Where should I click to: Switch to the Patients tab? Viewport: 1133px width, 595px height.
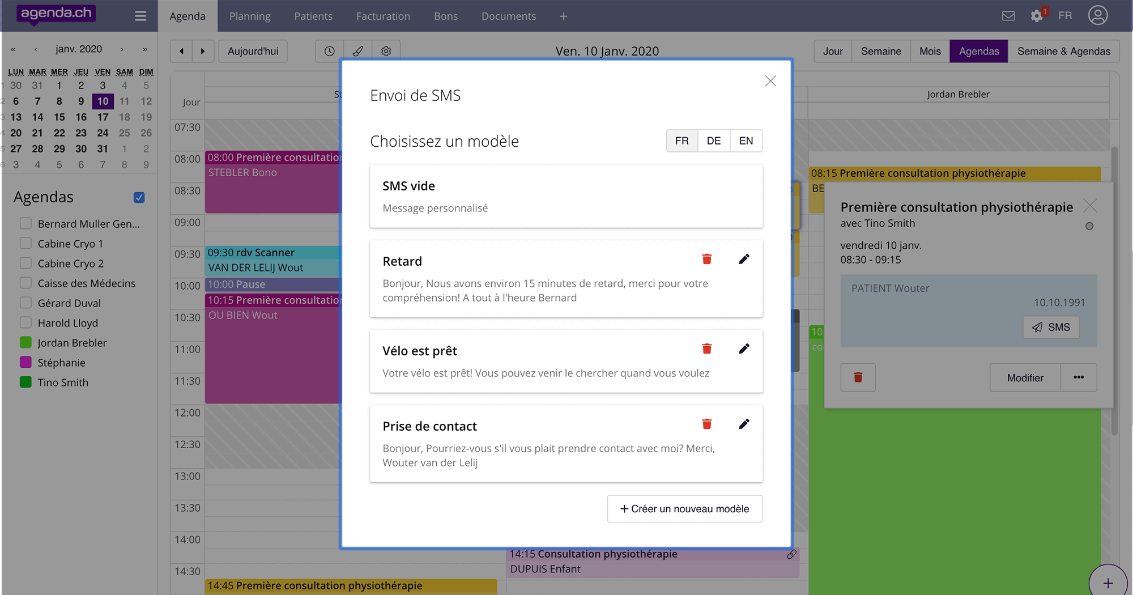tap(313, 16)
